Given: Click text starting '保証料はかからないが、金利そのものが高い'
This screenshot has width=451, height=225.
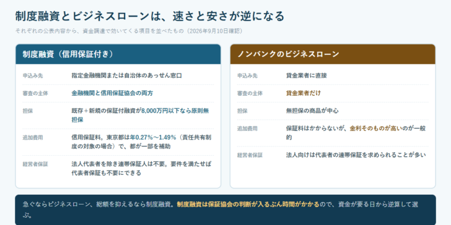Looking at the screenshot, I should pyautogui.click(x=356, y=133).
